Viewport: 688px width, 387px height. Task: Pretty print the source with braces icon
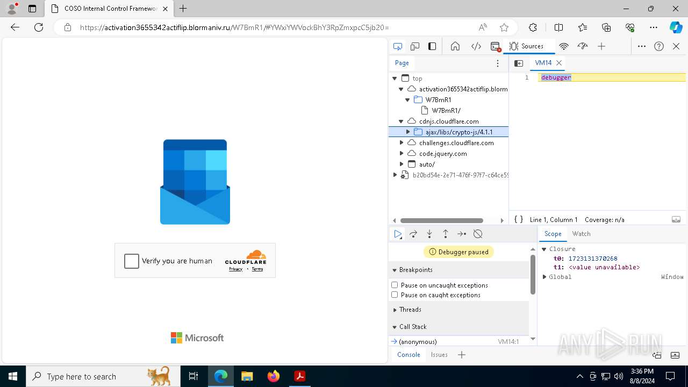coord(519,219)
